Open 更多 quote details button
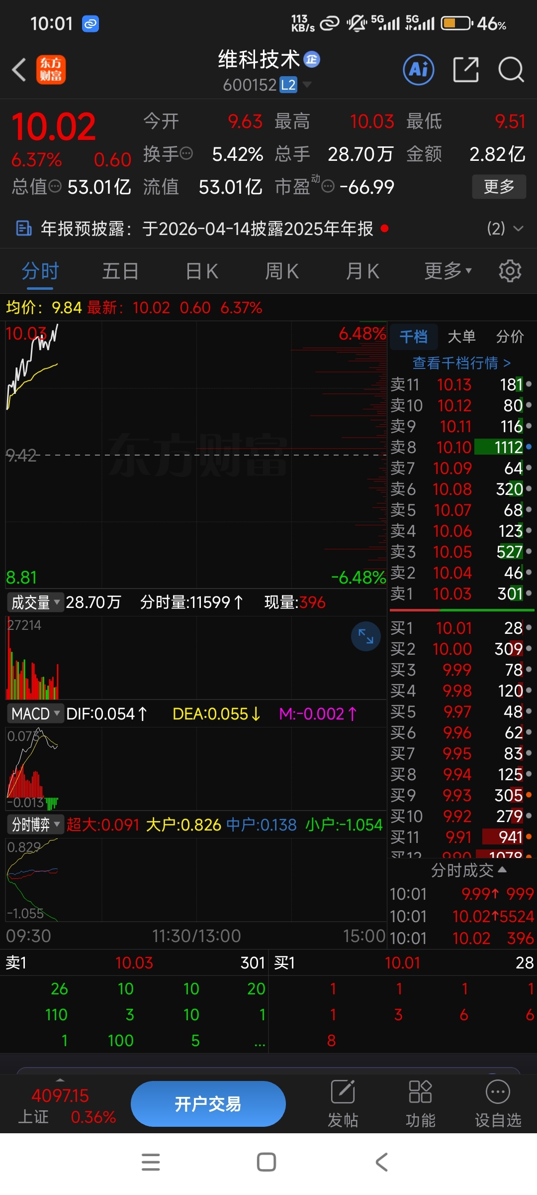 pyautogui.click(x=499, y=187)
